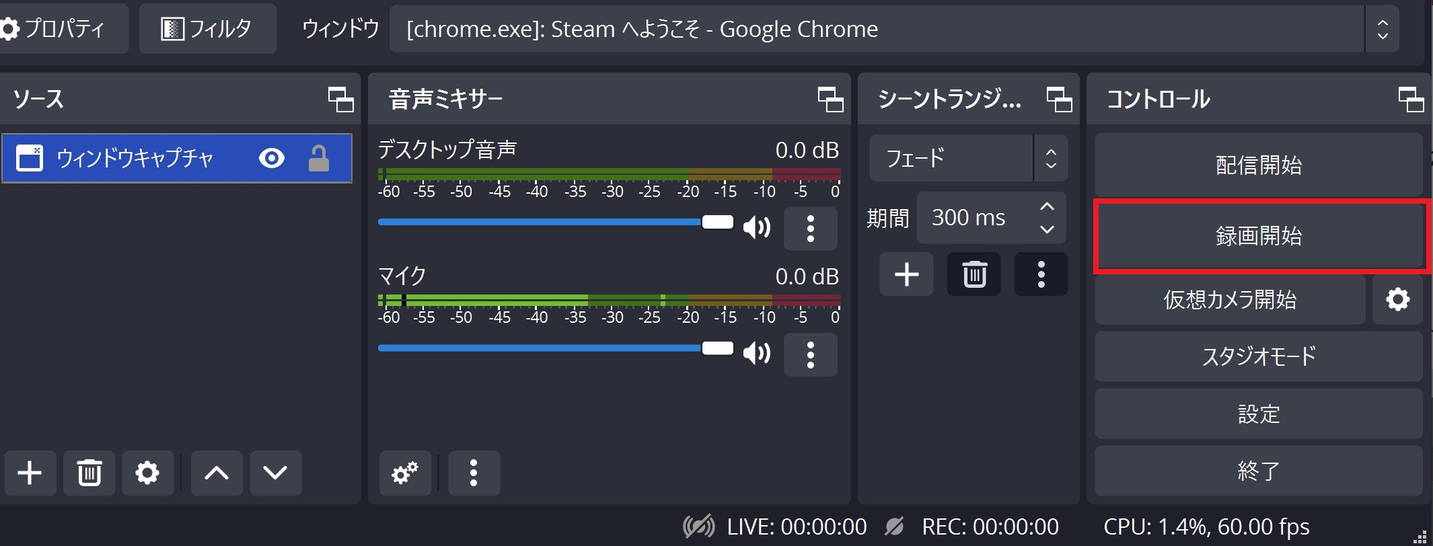Click the window resize grip
The width and height of the screenshot is (1433, 546).
pyautogui.click(x=1420, y=536)
